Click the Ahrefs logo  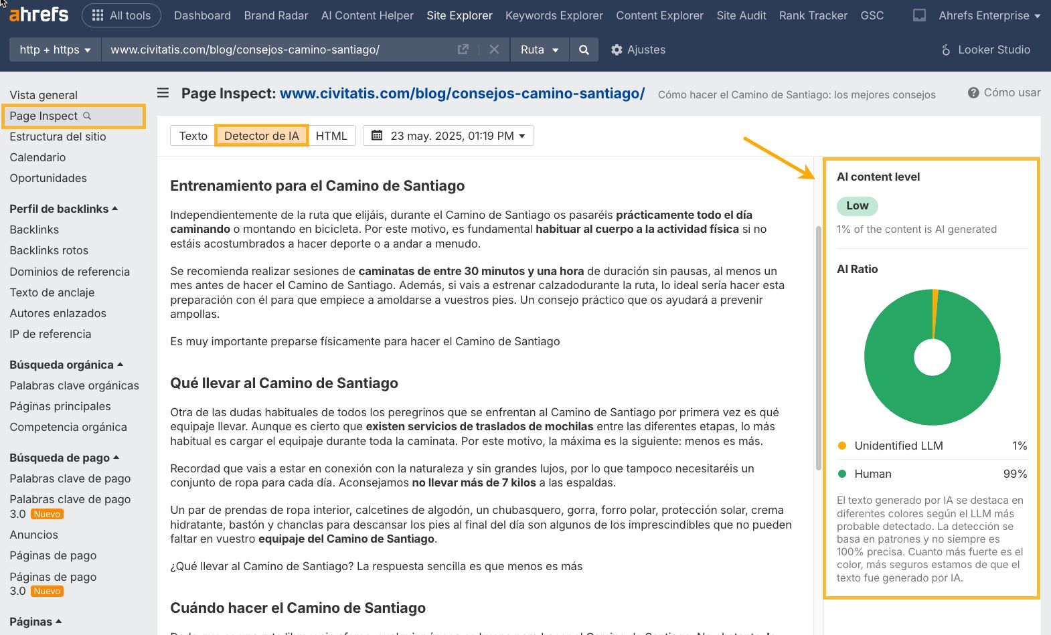click(39, 14)
